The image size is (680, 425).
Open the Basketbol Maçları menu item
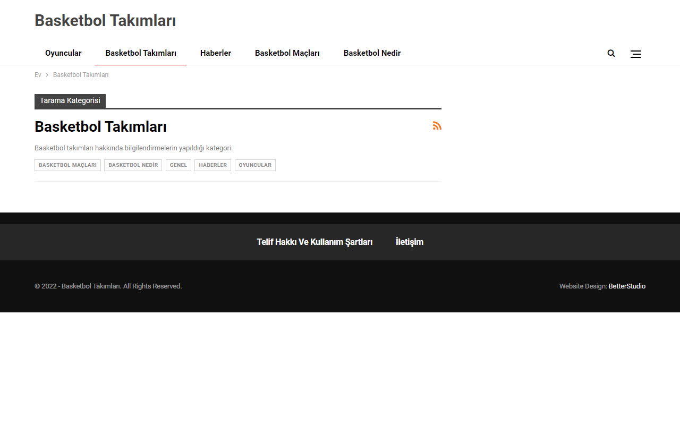coord(287,53)
